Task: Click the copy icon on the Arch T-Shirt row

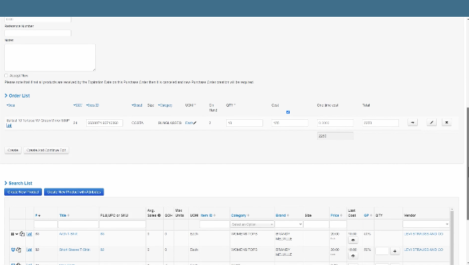Action: (x=22, y=234)
